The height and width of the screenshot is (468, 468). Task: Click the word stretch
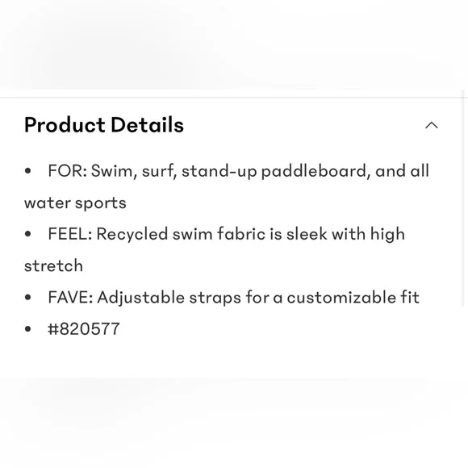pyautogui.click(x=53, y=265)
